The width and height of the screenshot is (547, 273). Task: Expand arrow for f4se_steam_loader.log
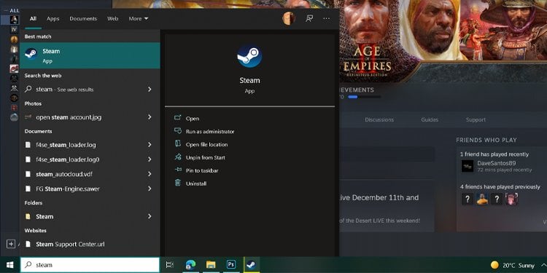(150, 145)
